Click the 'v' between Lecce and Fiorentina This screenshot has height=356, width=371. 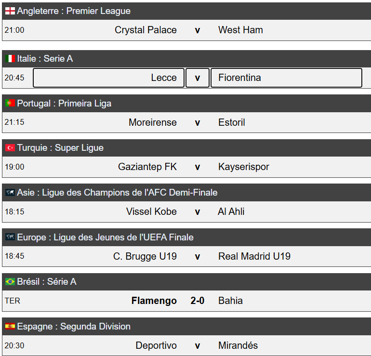(x=198, y=78)
